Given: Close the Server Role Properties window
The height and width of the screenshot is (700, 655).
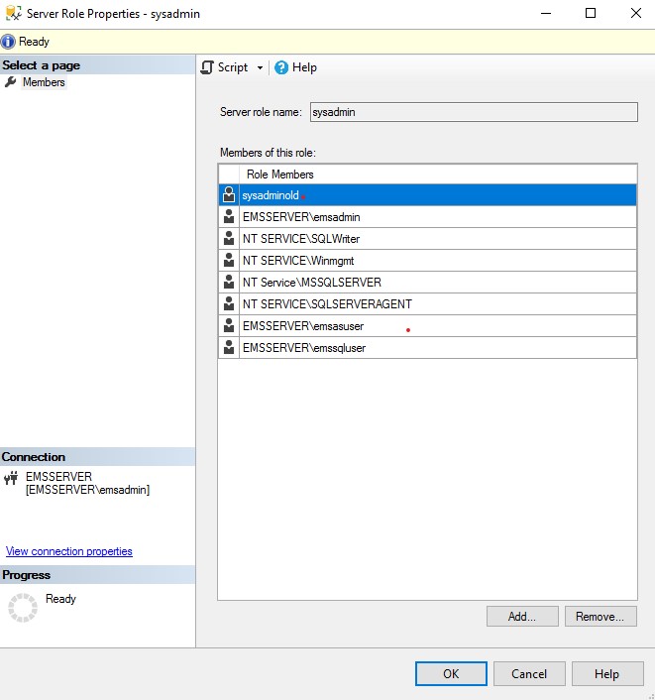Looking at the screenshot, I should [x=636, y=14].
